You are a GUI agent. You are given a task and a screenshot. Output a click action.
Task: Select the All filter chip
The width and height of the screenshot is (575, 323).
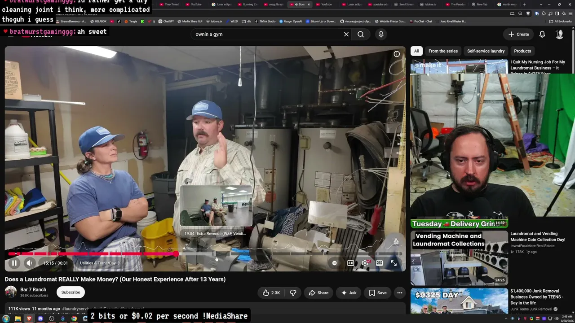click(416, 51)
